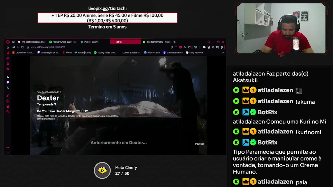The width and height of the screenshot is (333, 187).
Task: Click 'Do You Take Dexter Morgan?: E: 12' title
Action: coord(62,111)
